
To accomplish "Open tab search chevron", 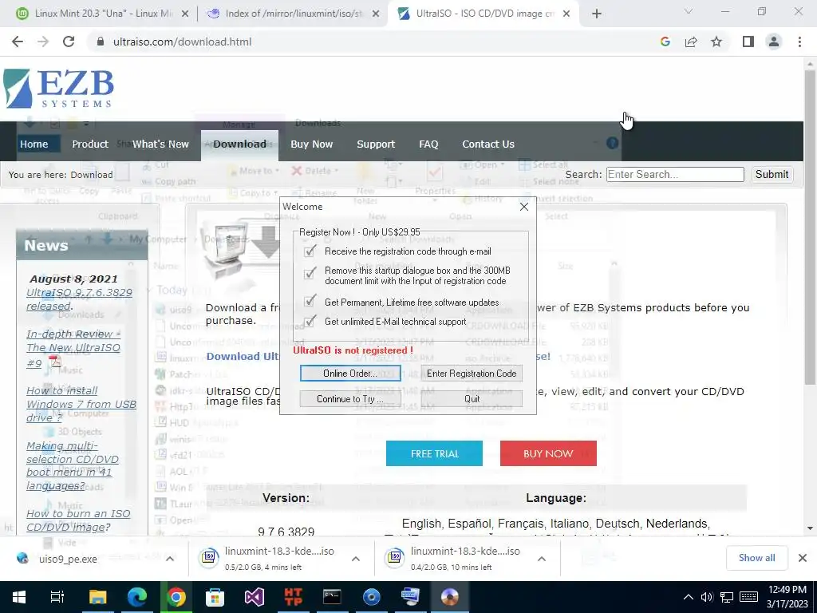I will click(x=689, y=11).
